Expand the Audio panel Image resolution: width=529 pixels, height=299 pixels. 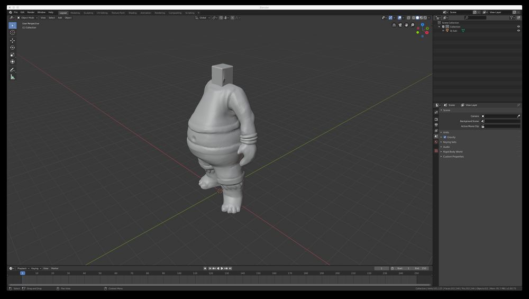click(446, 147)
